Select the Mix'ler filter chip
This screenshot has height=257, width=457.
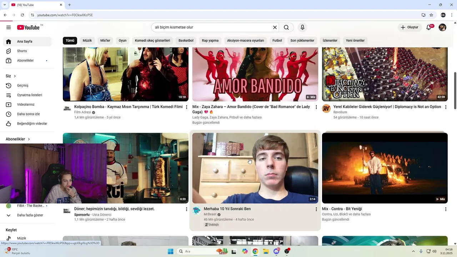[105, 40]
